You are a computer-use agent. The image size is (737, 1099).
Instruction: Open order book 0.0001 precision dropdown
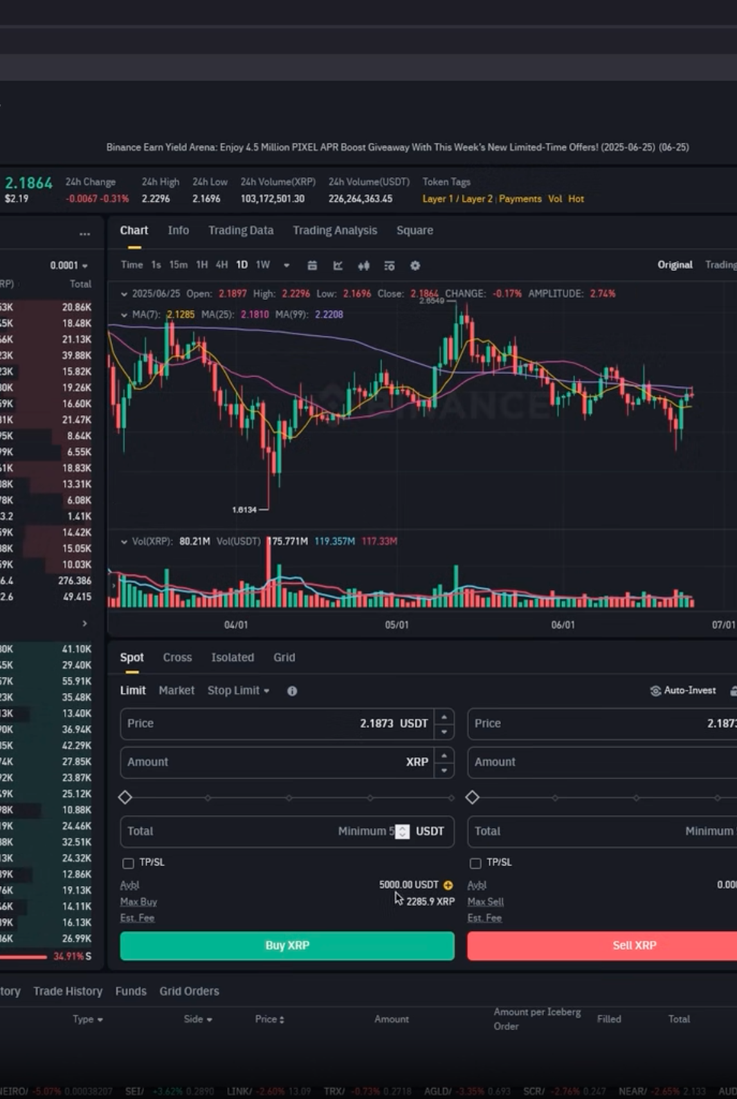pyautogui.click(x=69, y=265)
